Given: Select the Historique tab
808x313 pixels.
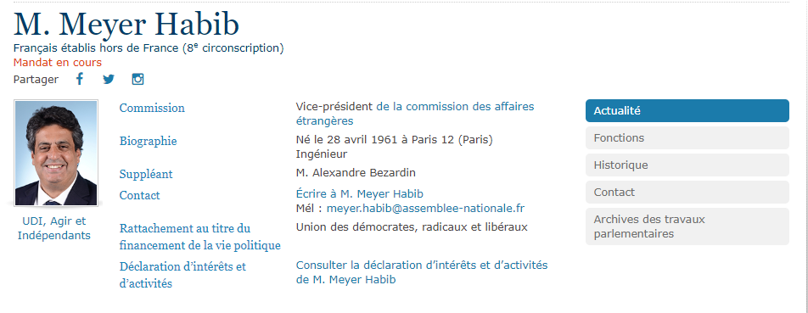Looking at the screenshot, I should (x=687, y=165).
